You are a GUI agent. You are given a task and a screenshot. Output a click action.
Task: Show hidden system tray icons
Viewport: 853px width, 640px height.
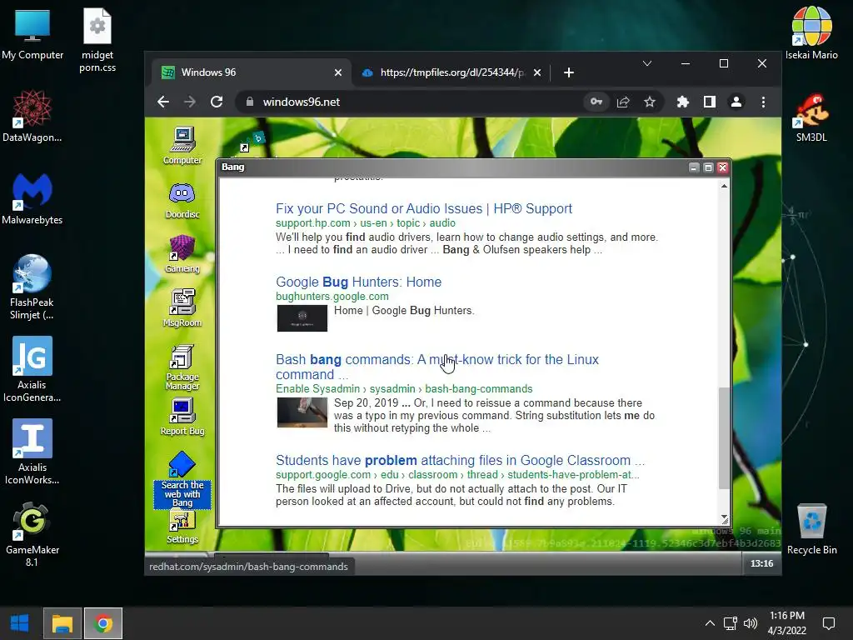pos(710,623)
